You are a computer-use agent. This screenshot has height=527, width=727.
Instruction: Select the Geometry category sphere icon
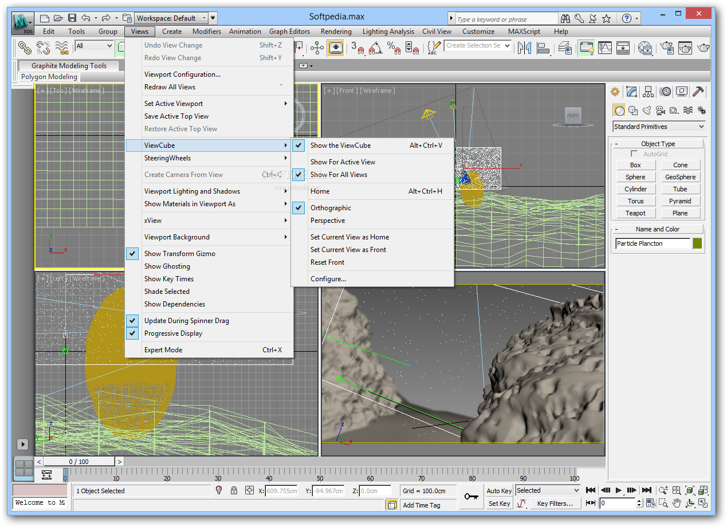(x=619, y=111)
